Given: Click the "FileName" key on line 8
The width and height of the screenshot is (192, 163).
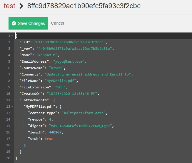Looking at the screenshot, I should [30, 81].
